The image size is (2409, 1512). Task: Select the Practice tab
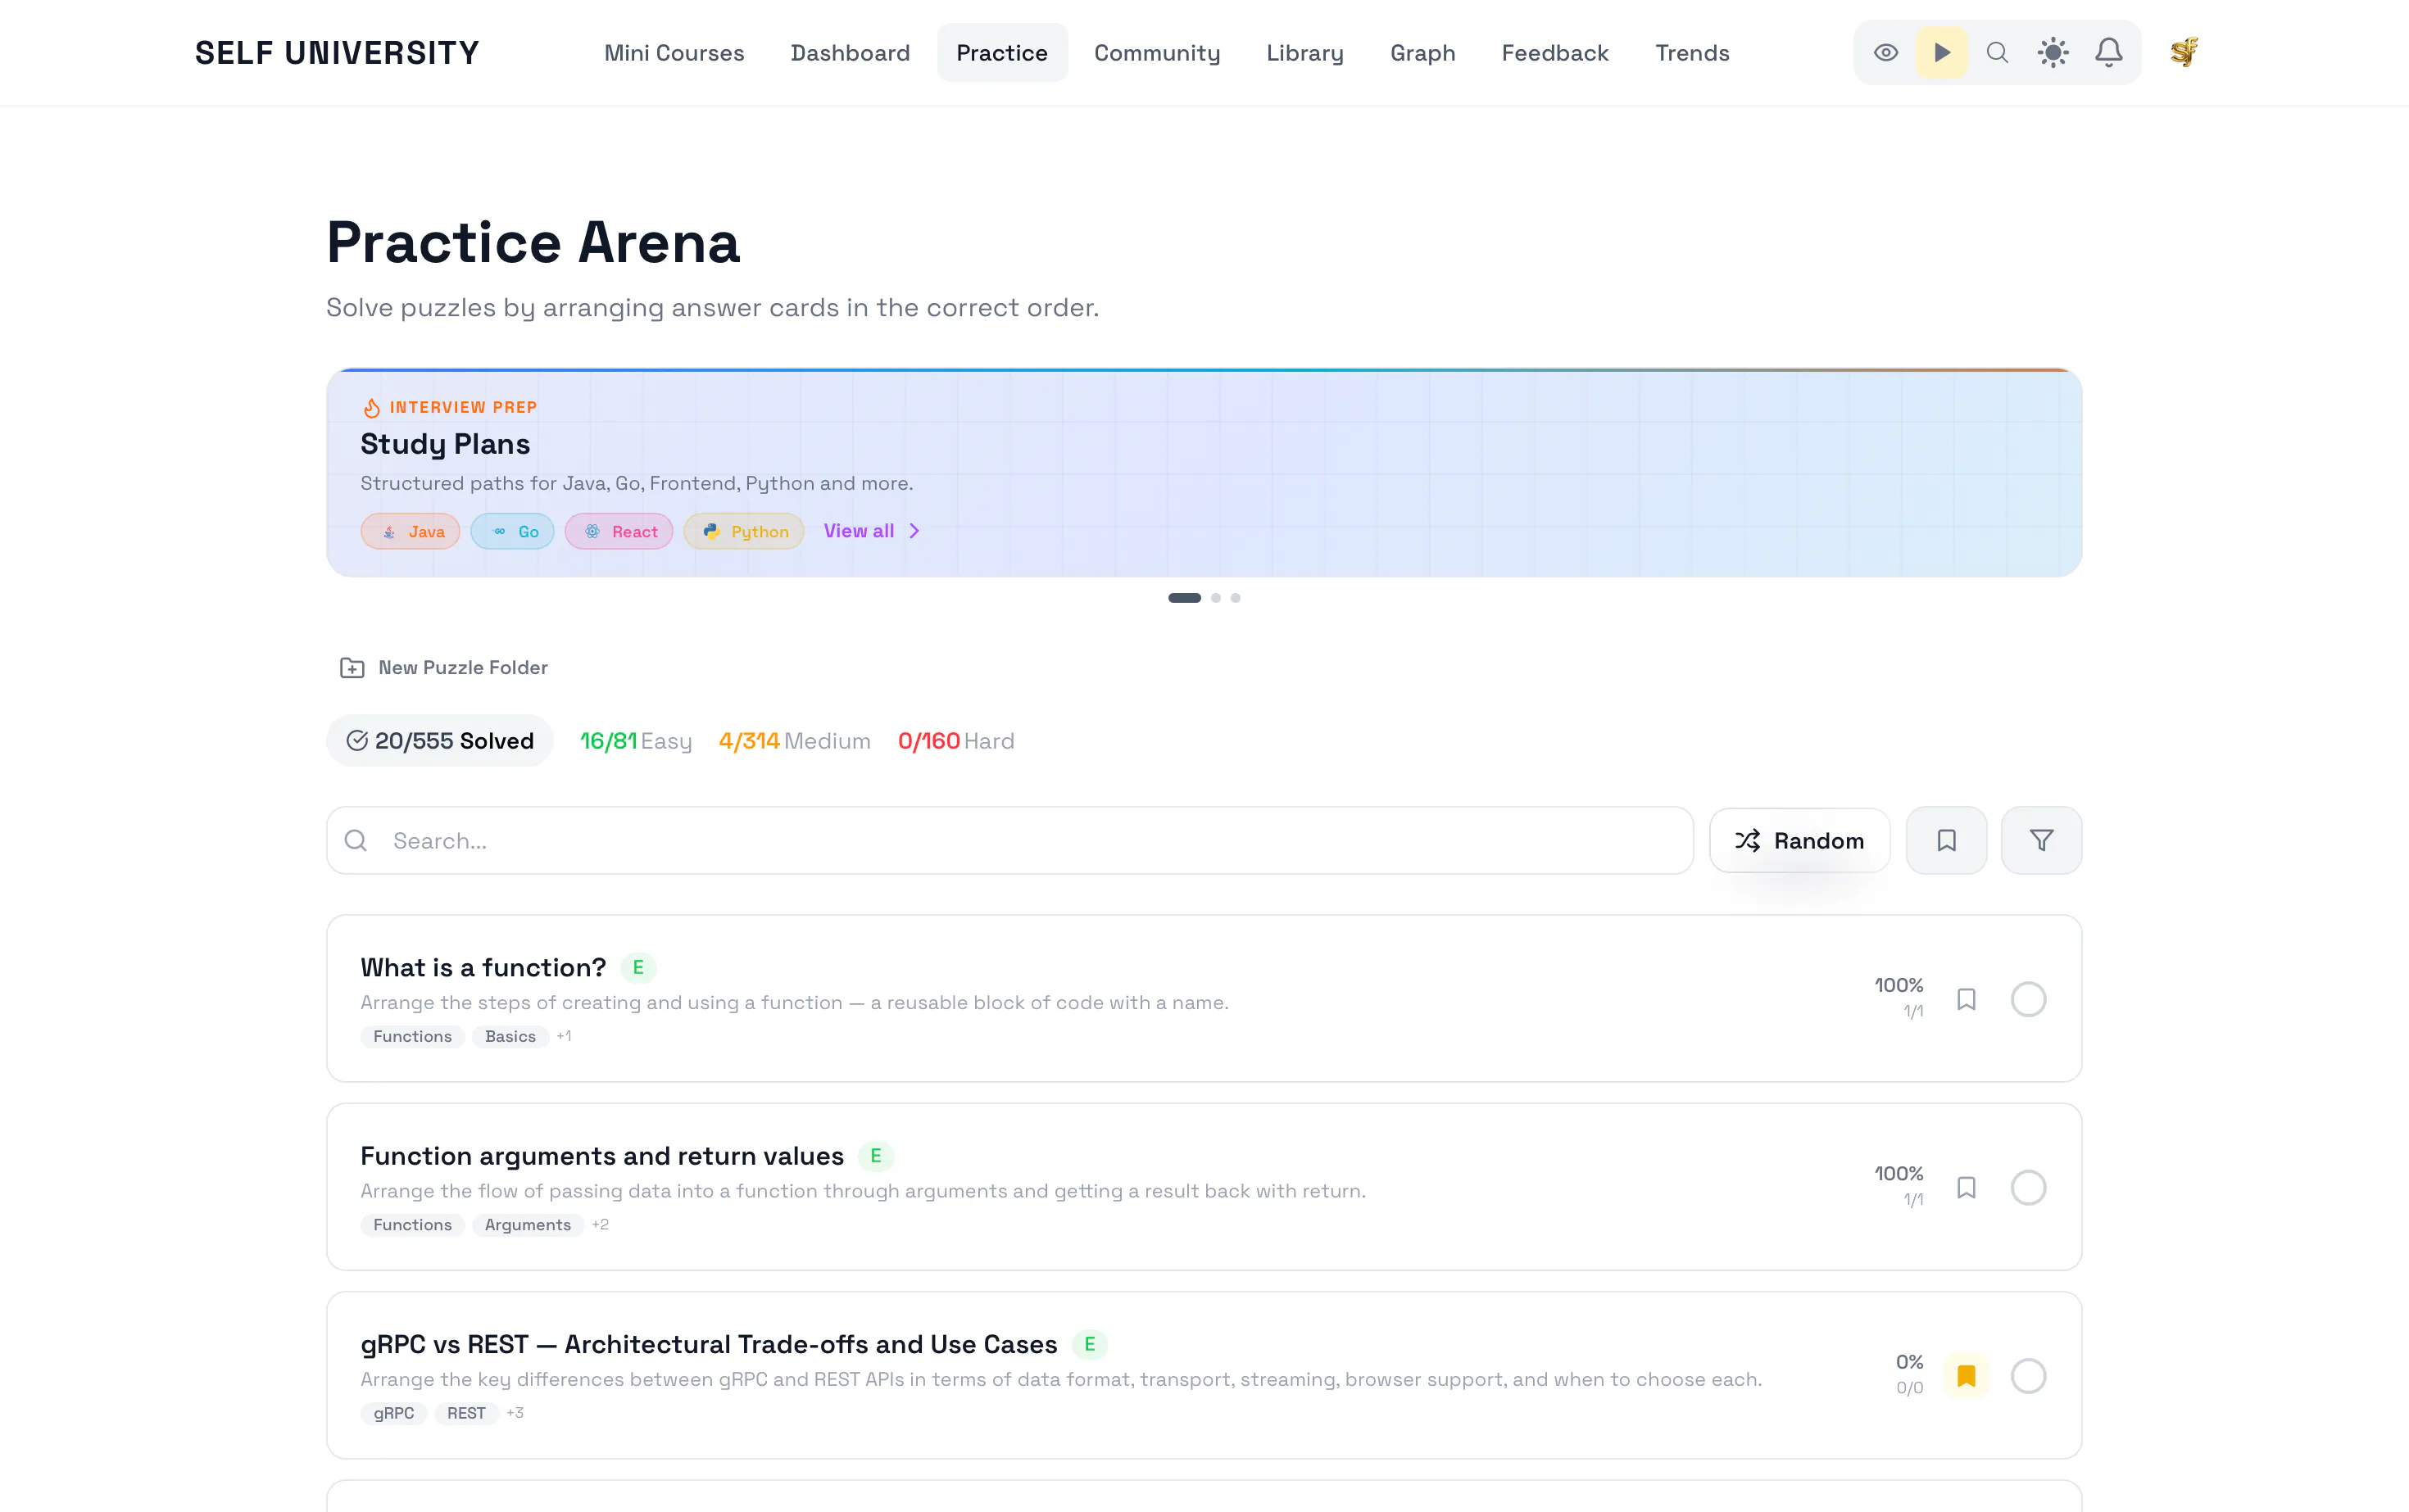tap(1002, 53)
